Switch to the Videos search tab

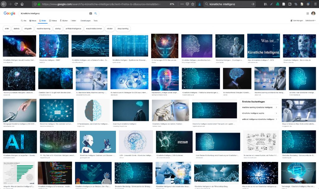[53, 21]
